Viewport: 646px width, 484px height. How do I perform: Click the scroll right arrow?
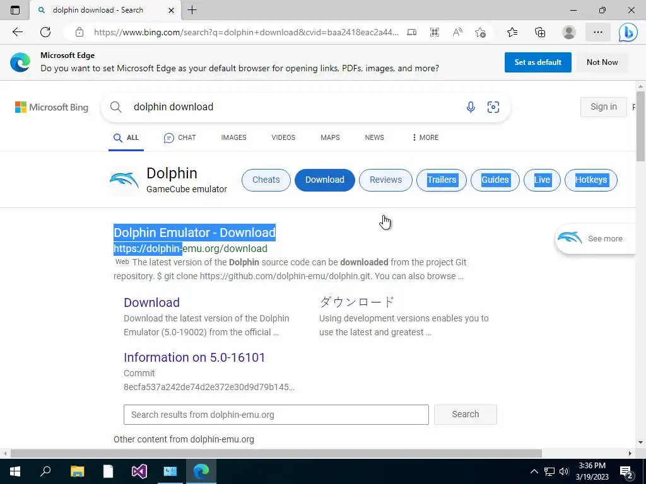click(630, 453)
